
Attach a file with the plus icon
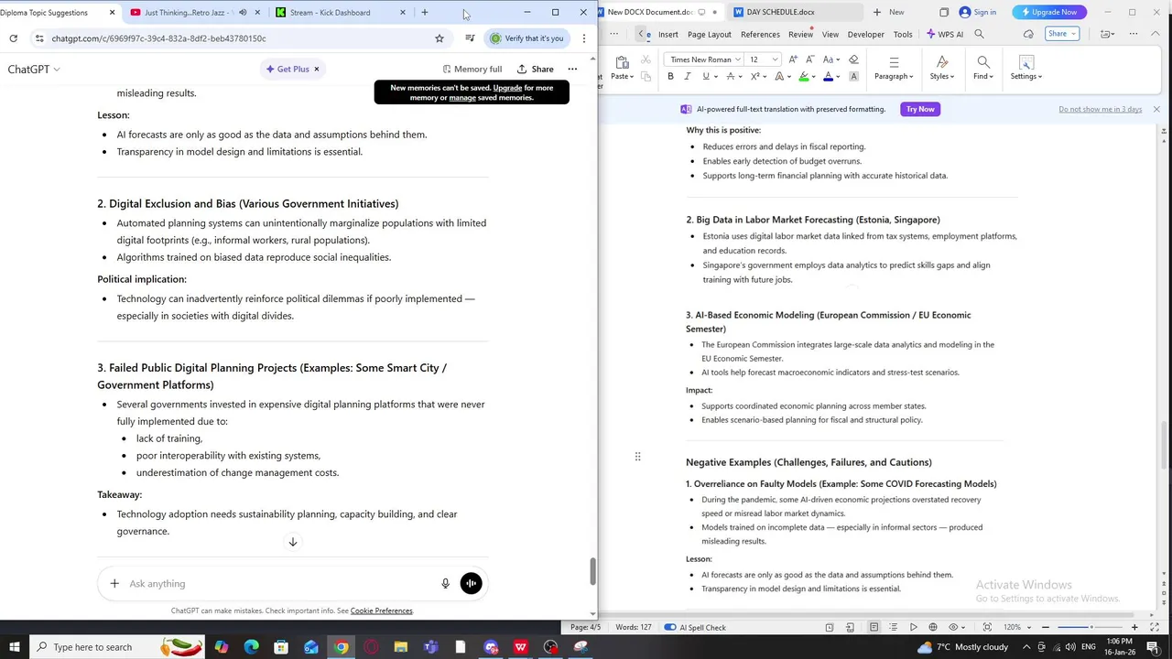(x=114, y=583)
